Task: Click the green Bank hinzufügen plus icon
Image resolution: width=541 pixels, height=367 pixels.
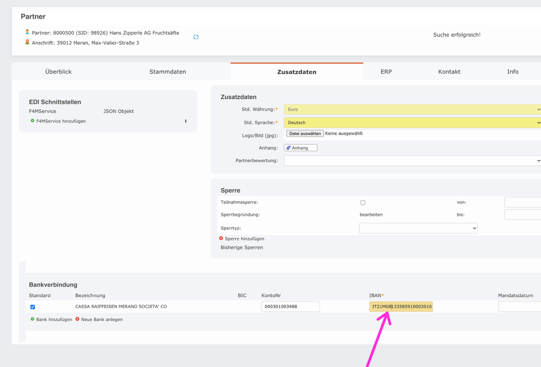Action: coord(32,319)
